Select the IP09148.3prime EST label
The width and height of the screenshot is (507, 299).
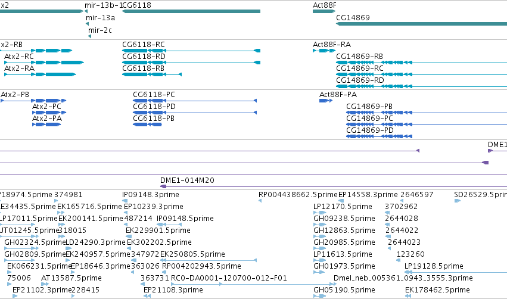point(151,195)
